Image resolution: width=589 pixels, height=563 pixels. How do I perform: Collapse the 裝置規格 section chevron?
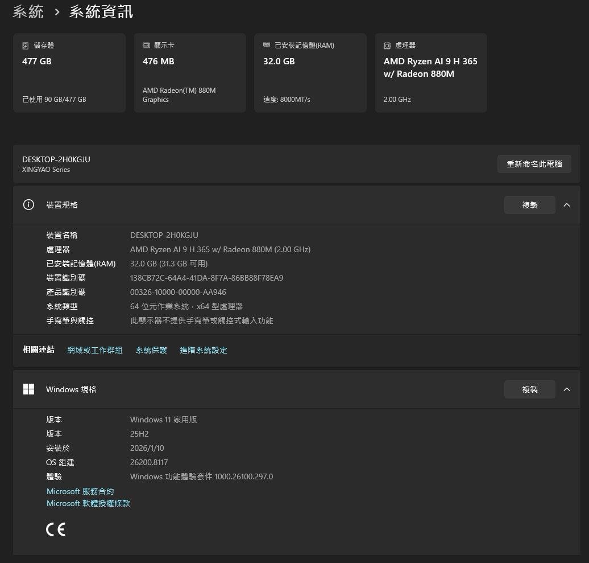(566, 205)
